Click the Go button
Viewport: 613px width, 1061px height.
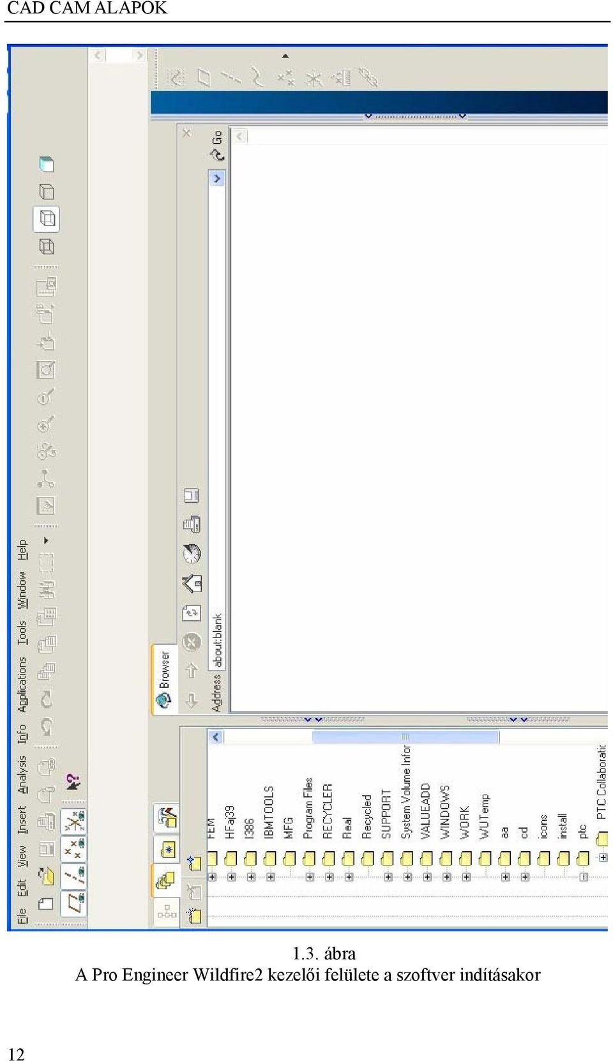point(217,147)
